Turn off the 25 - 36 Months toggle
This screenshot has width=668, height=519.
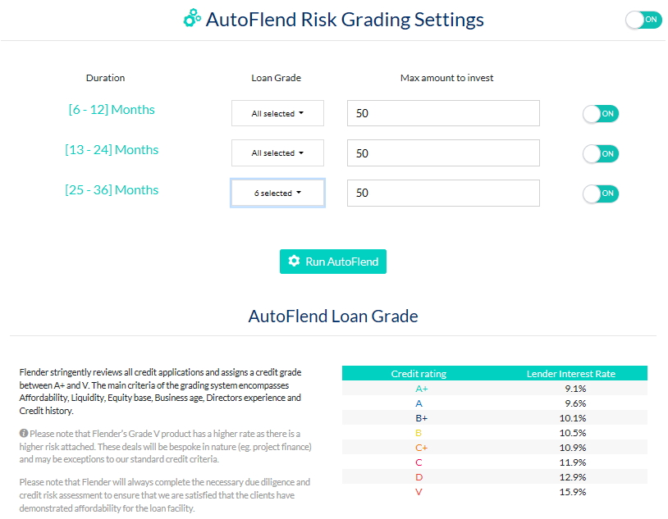(x=601, y=193)
